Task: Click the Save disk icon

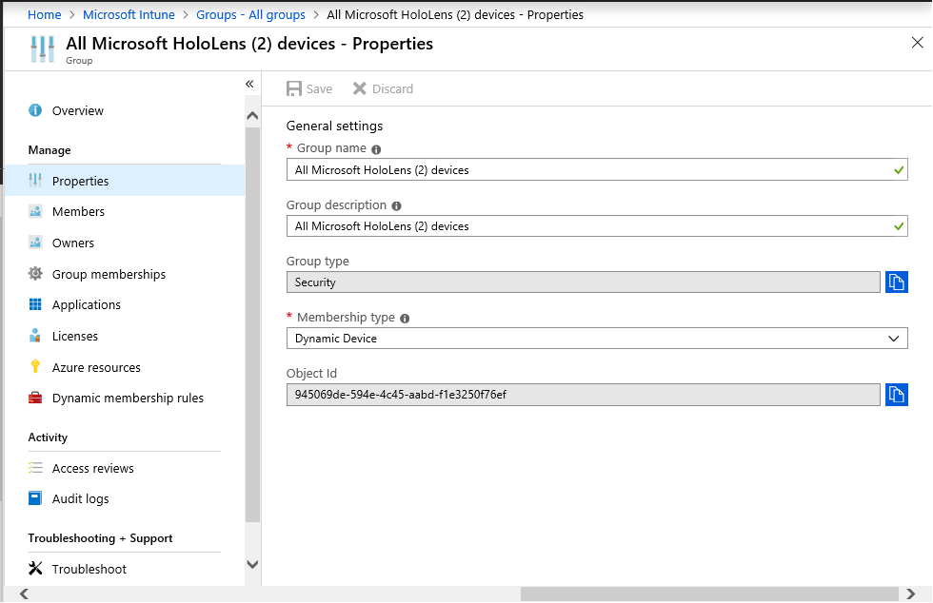Action: [294, 88]
